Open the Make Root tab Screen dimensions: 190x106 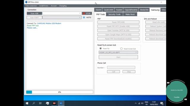pos(130,14)
